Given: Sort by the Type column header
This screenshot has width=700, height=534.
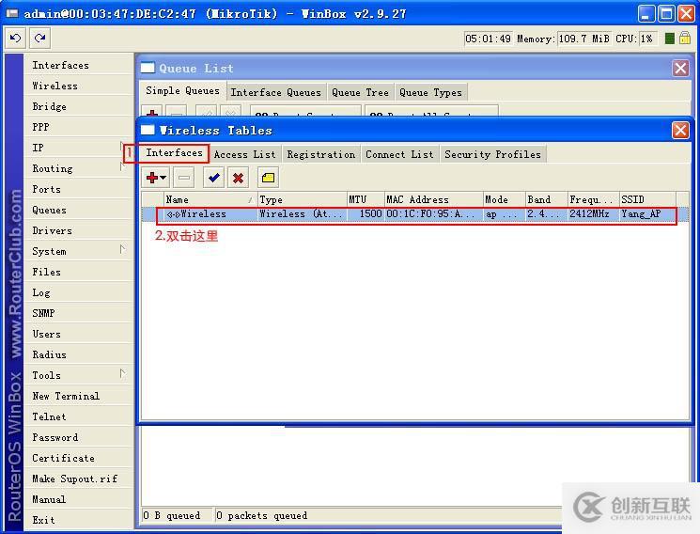Looking at the screenshot, I should pos(303,199).
